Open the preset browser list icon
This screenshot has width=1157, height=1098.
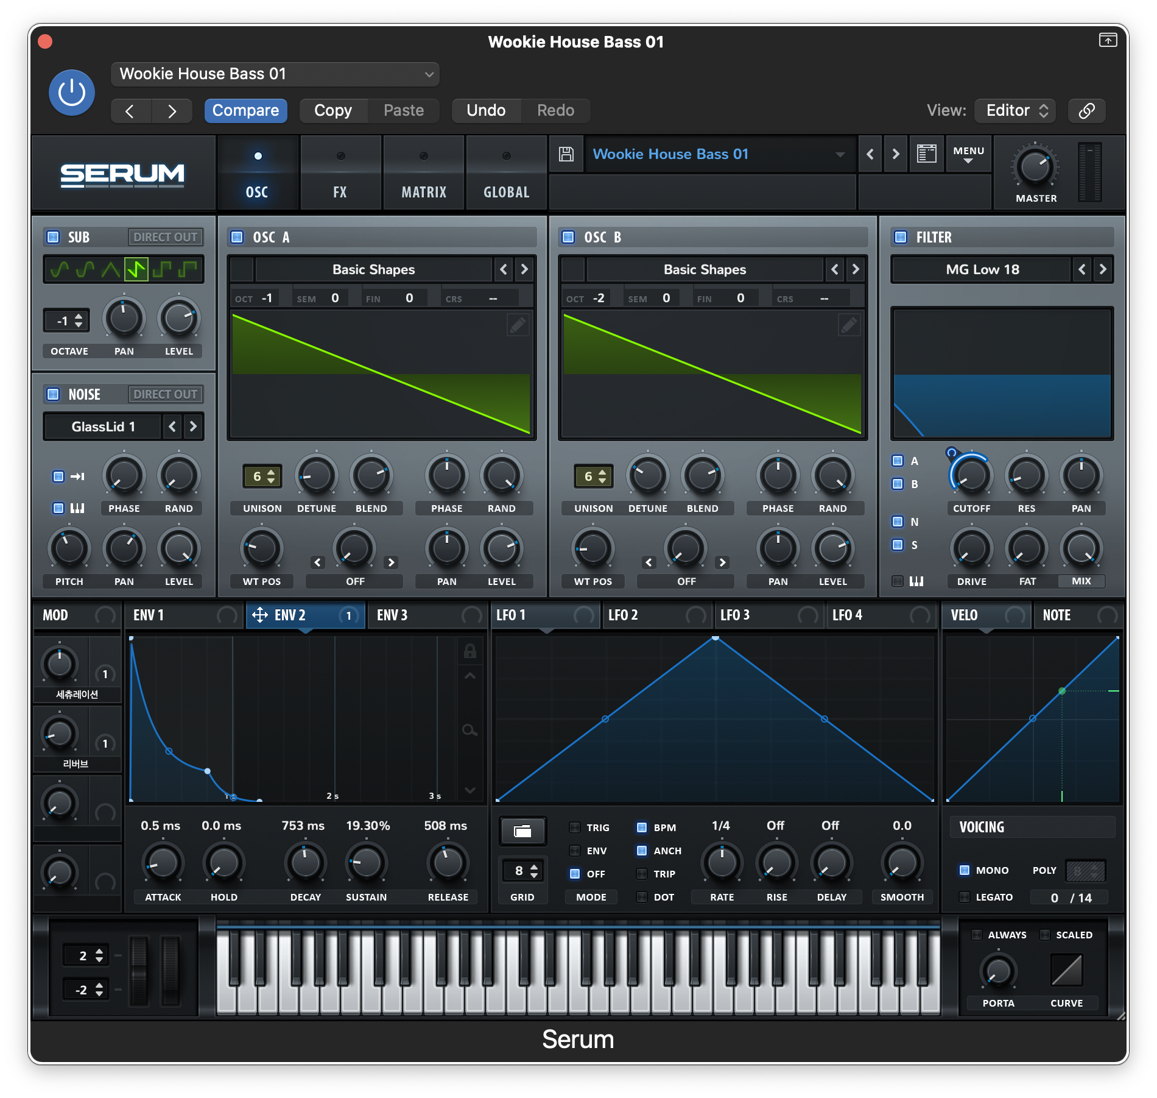tap(926, 154)
